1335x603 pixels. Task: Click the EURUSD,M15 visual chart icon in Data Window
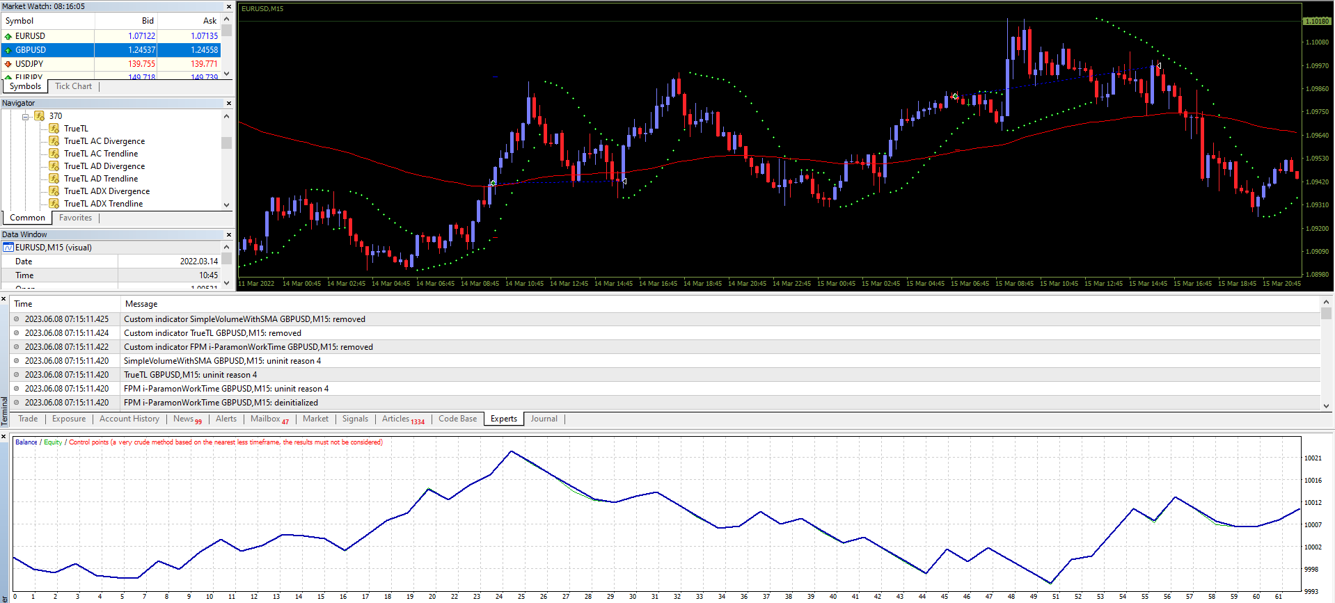tap(8, 248)
